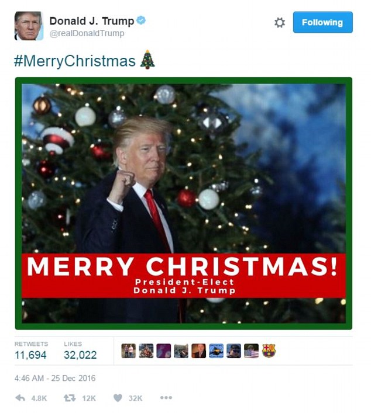Click the FC Barcelona crest avatar

[x=269, y=351]
